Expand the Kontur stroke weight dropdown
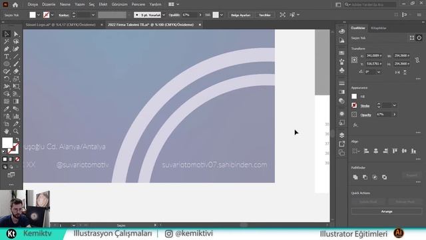Image resolution: width=426 pixels, height=240 pixels. (93, 15)
